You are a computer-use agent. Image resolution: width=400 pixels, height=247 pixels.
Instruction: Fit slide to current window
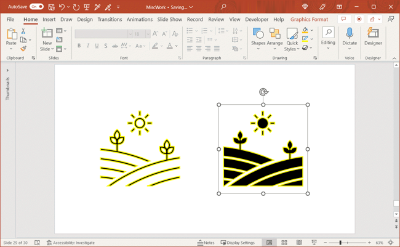(x=391, y=243)
